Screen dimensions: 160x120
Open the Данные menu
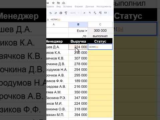(90, 7)
